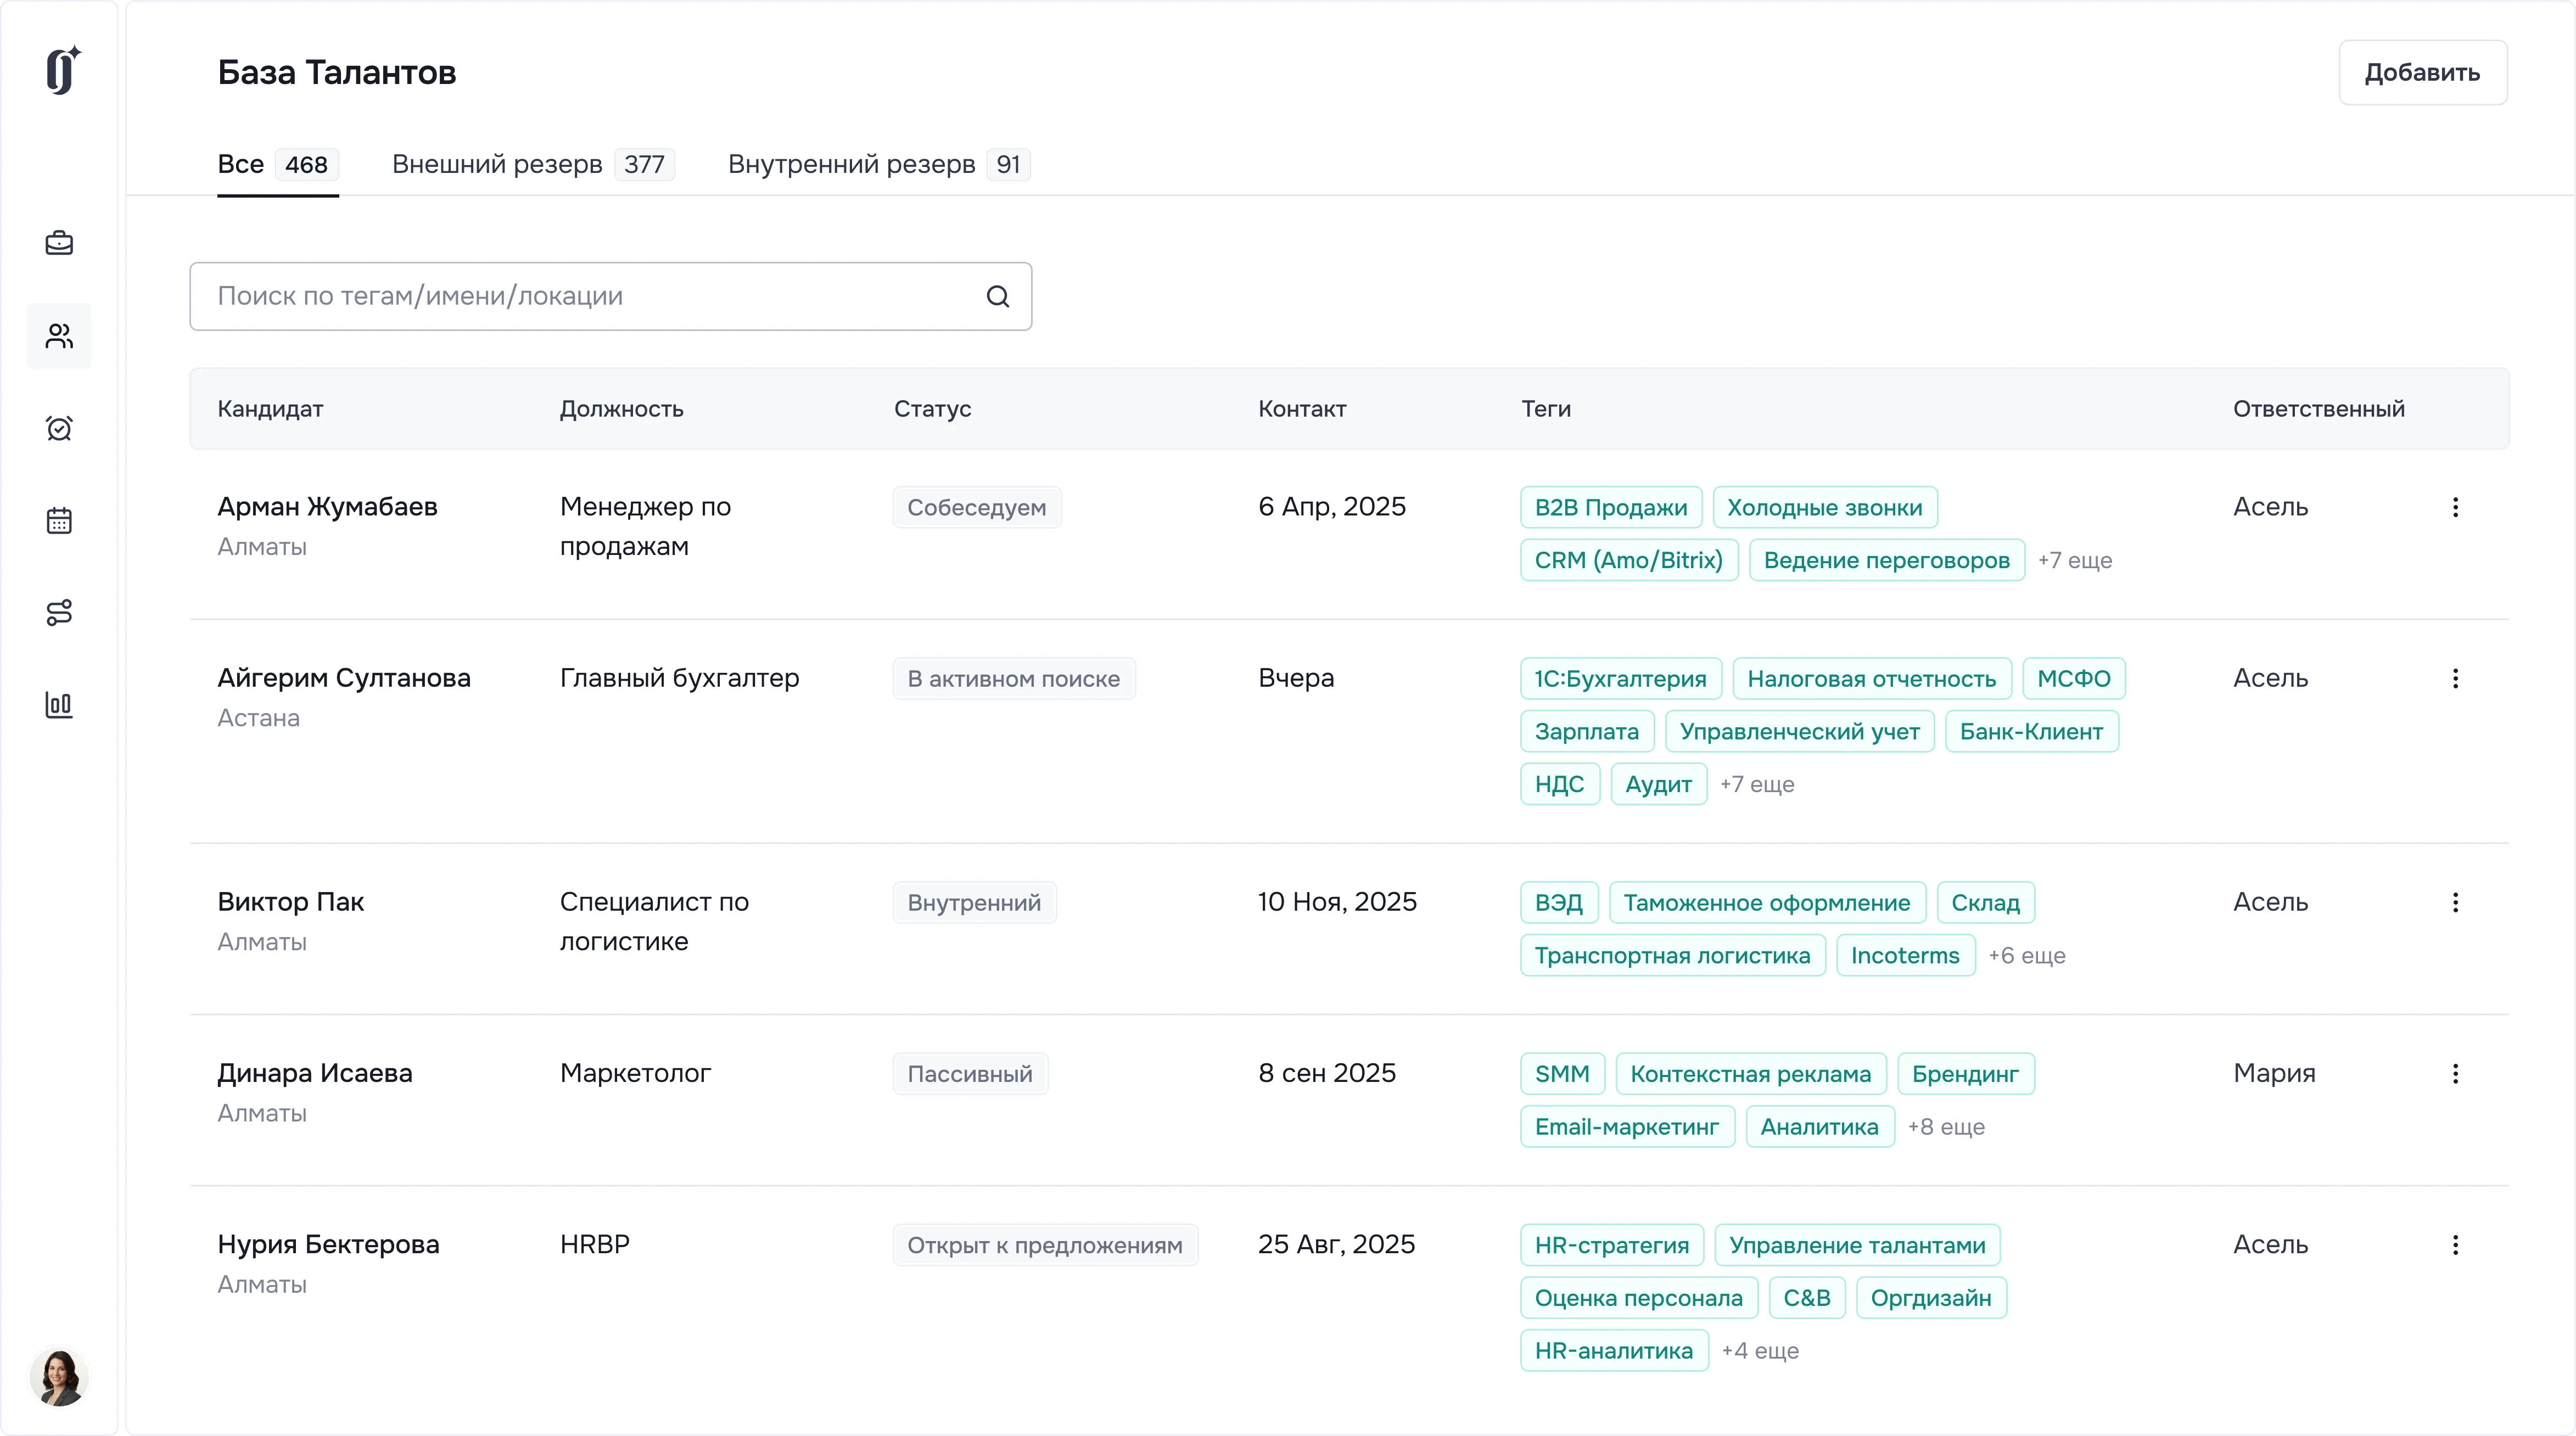Open three-dot menu for Виктор Пак
Viewport: 2576px width, 1436px height.
[2455, 902]
